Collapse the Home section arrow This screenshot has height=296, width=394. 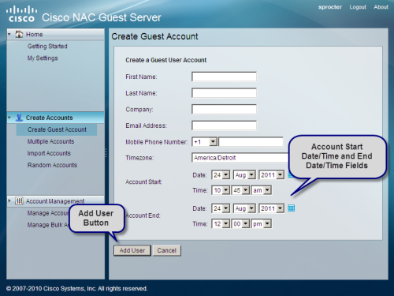(x=9, y=34)
